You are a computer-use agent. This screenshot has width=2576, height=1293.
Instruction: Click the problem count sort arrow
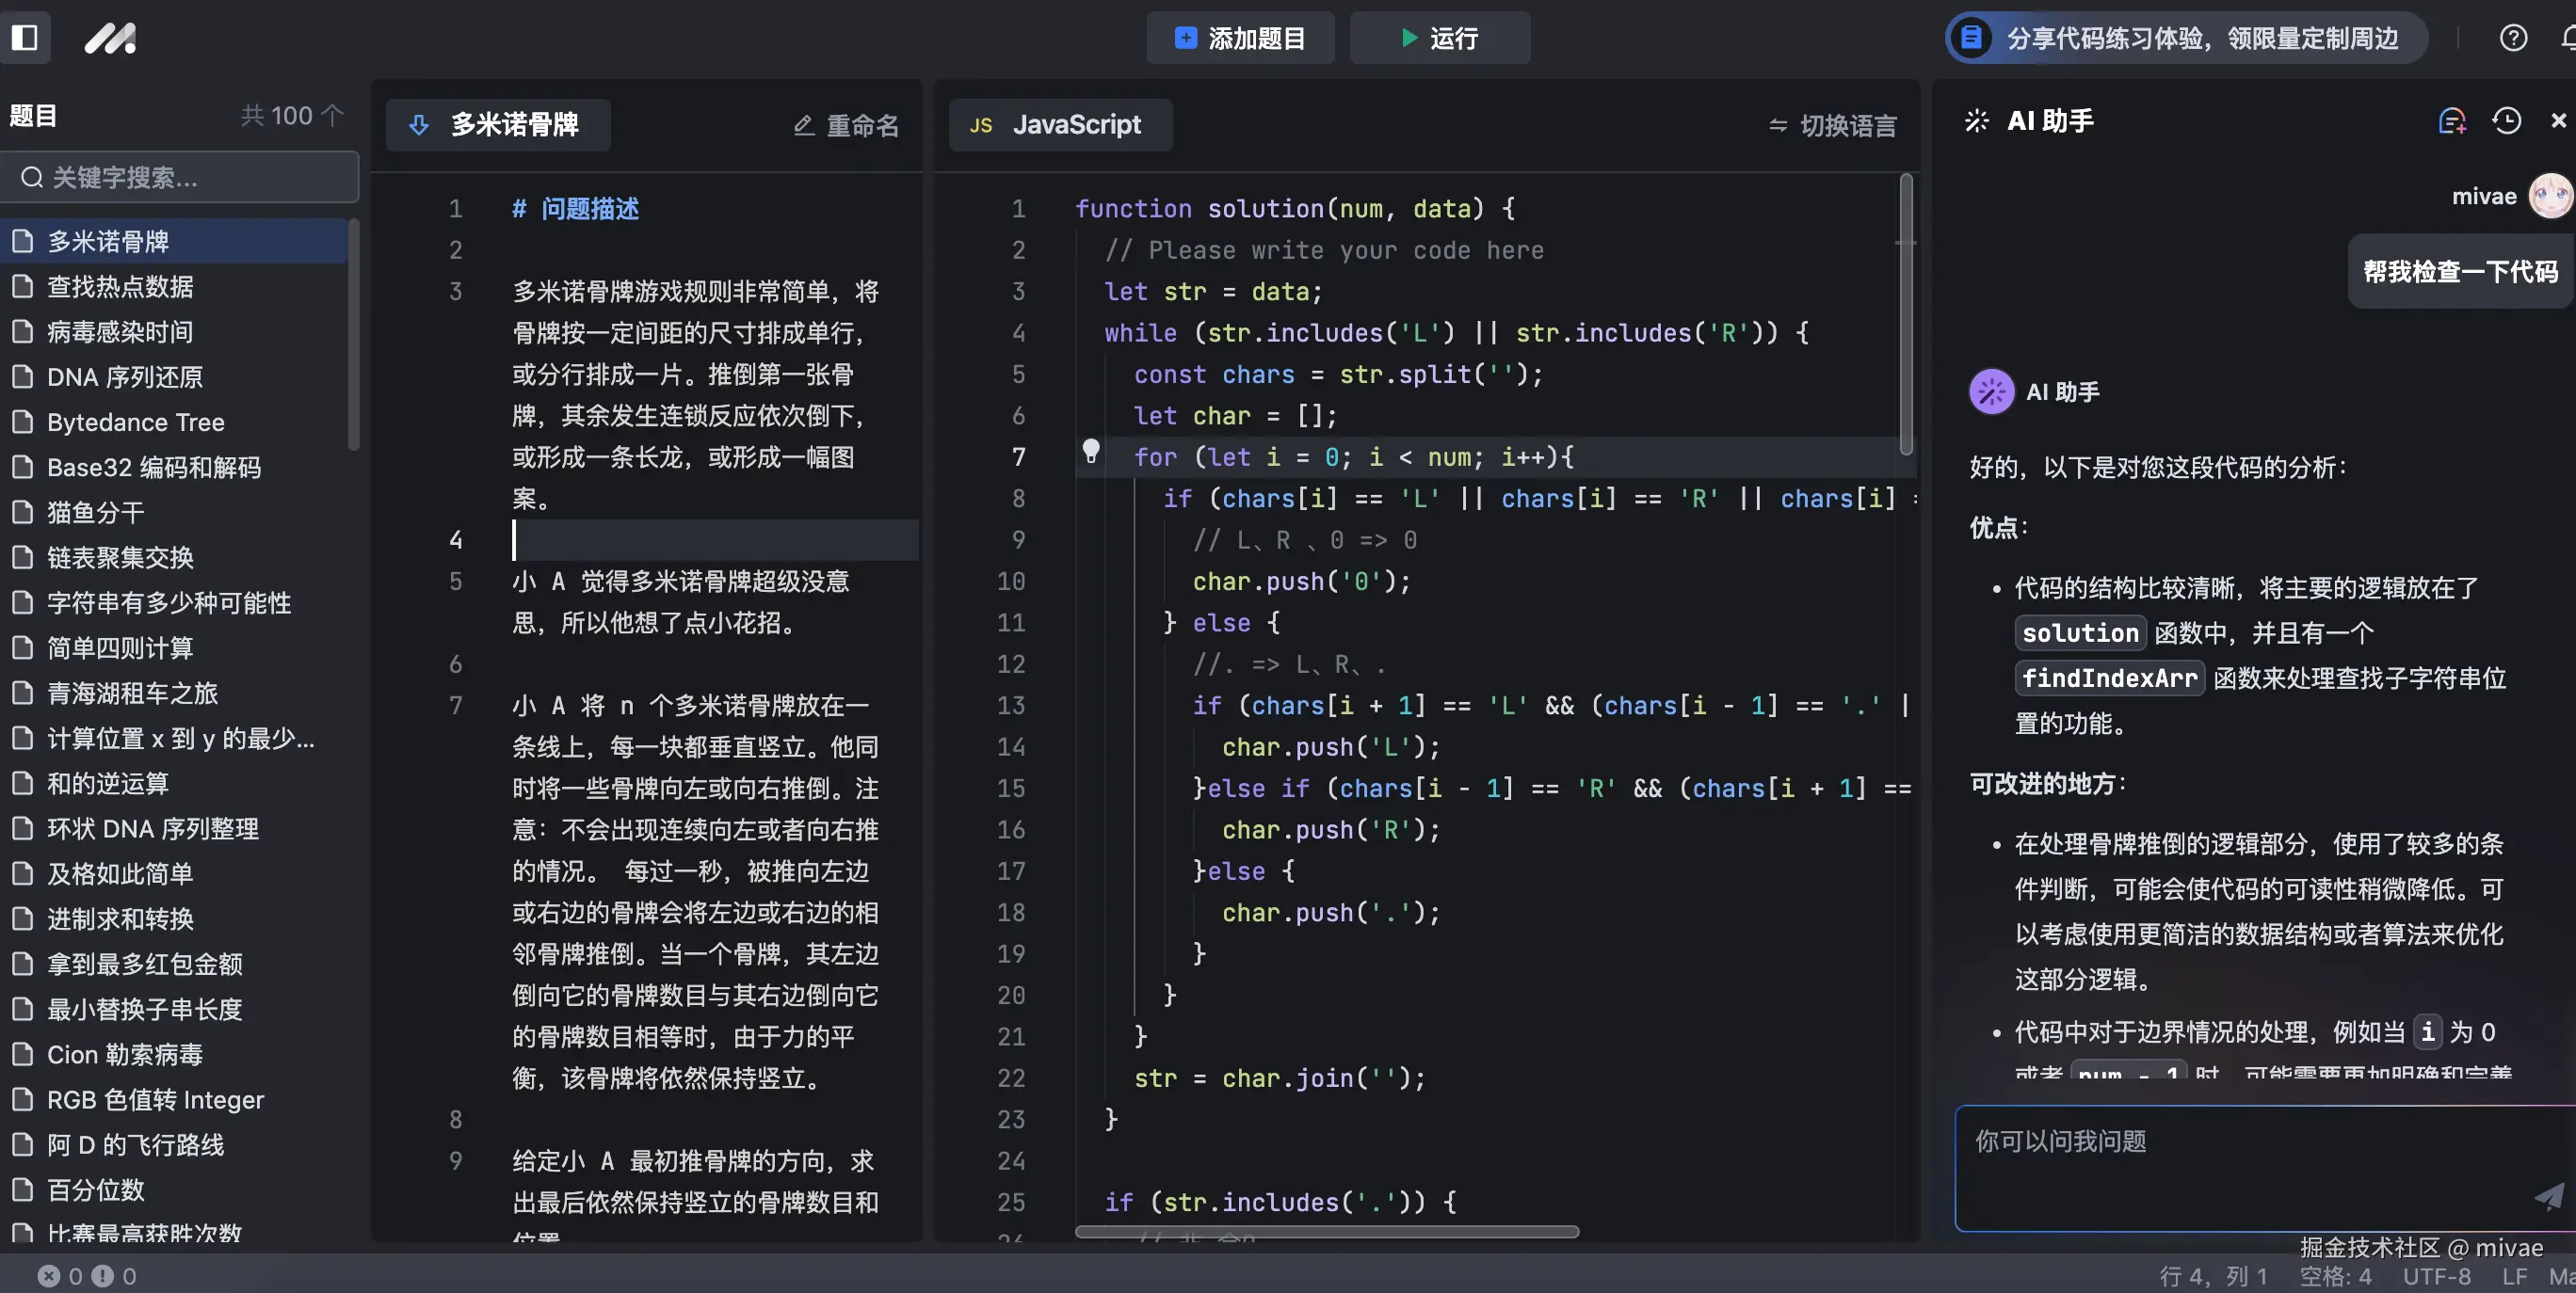pos(332,115)
